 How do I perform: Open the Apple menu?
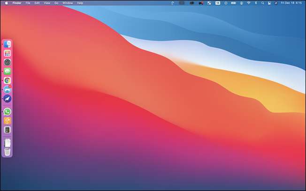(x=5, y=3)
